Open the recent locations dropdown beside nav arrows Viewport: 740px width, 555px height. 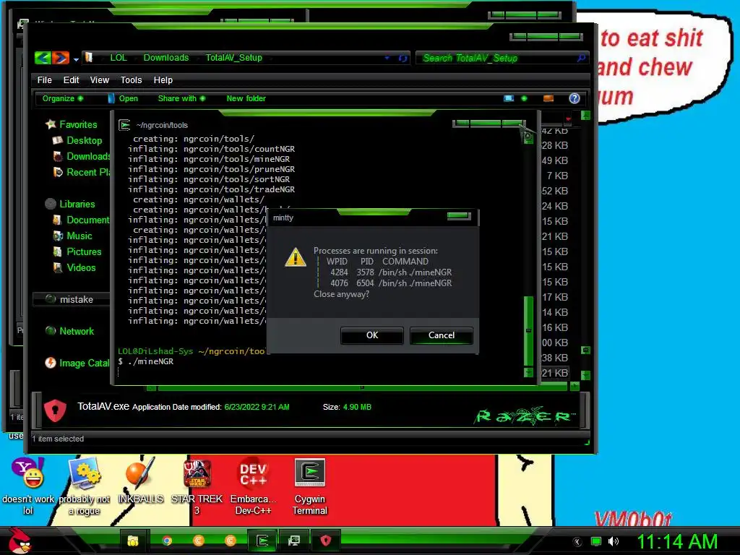tap(76, 59)
